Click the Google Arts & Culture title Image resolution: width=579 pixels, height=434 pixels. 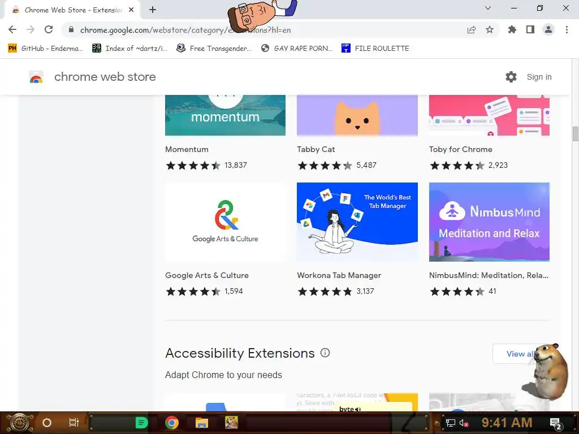207,275
